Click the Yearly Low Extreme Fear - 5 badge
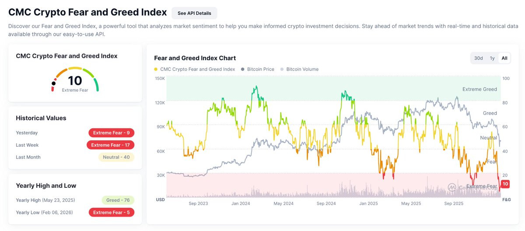Screen dimensions: 525x231 (x=112, y=212)
